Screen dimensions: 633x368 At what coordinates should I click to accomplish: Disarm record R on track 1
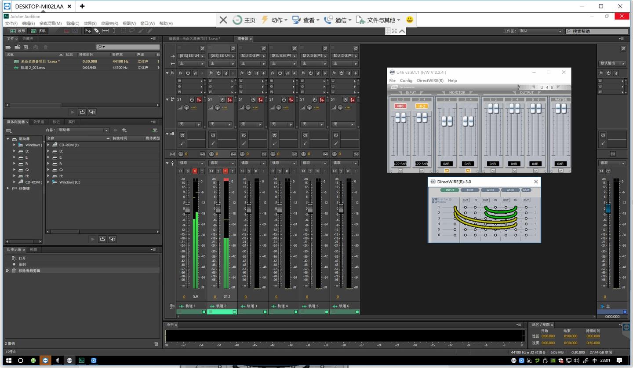point(195,171)
